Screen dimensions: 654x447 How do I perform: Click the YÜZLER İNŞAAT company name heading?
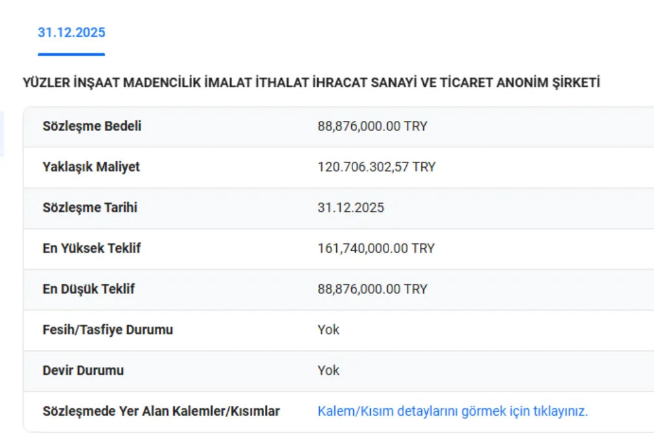(x=311, y=83)
